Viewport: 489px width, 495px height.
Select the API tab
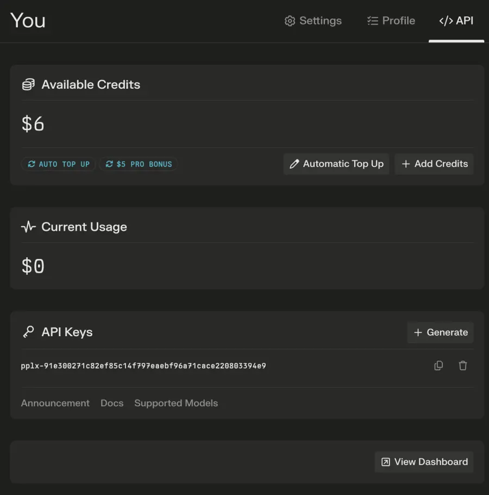(x=456, y=21)
